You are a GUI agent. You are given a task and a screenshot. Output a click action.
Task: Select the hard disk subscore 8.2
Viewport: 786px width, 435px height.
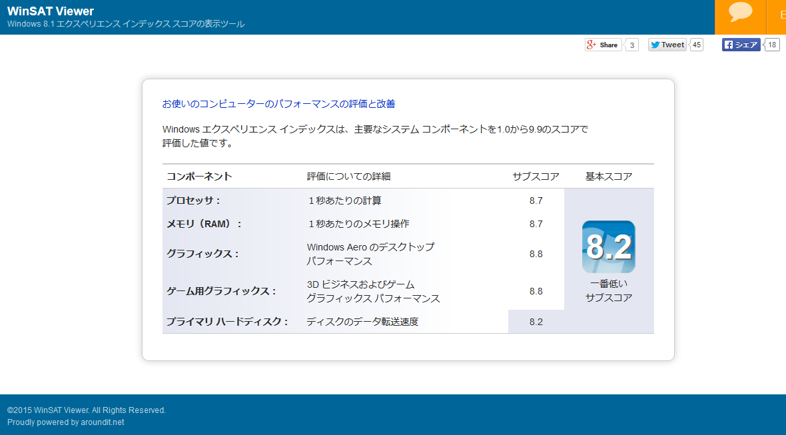click(536, 322)
